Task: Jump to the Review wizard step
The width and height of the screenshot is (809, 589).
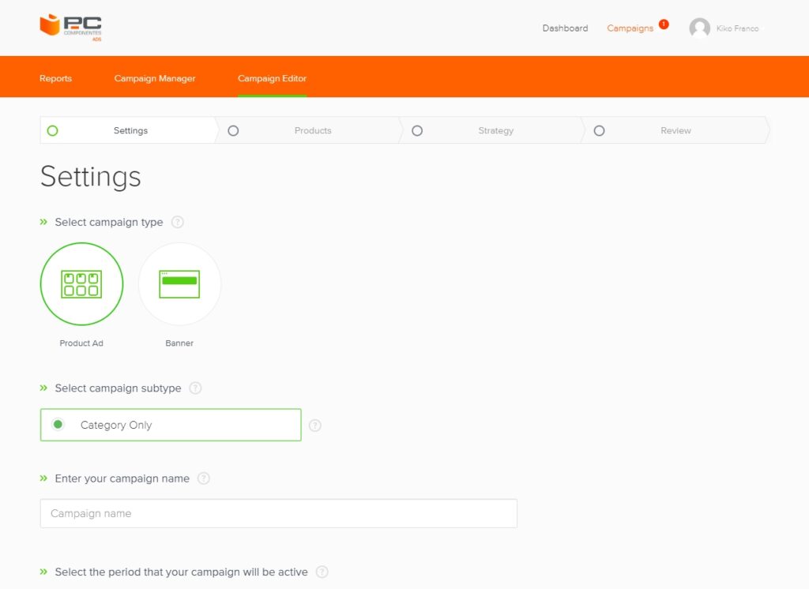Action: 675,130
